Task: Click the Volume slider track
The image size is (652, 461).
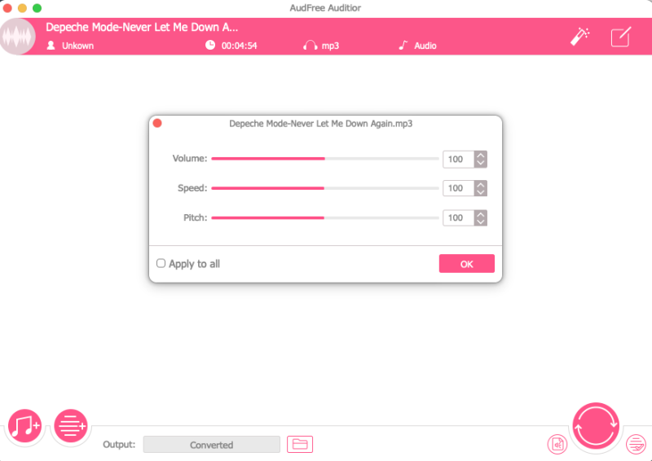Action: 324,158
